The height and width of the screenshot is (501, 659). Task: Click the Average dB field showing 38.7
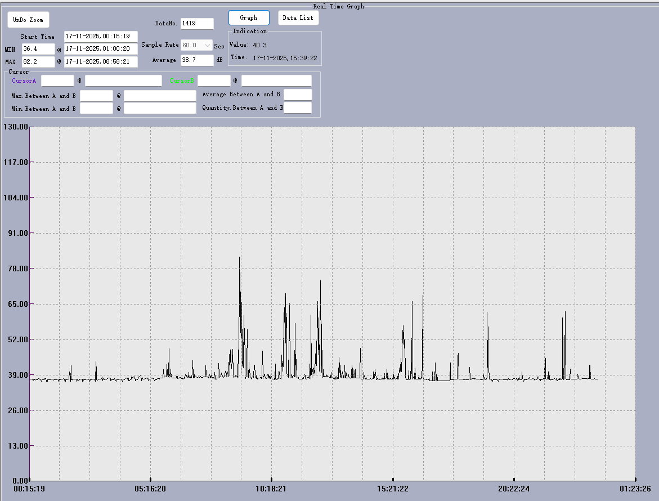(197, 60)
